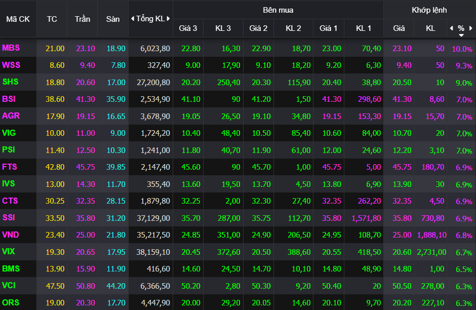476x310 pixels.
Task: Click right arrow beside Tổng KL header
Action: tap(168, 19)
